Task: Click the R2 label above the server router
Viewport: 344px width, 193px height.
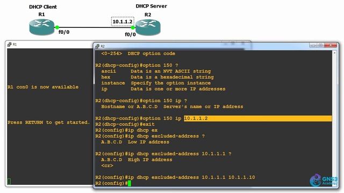Action: click(148, 14)
